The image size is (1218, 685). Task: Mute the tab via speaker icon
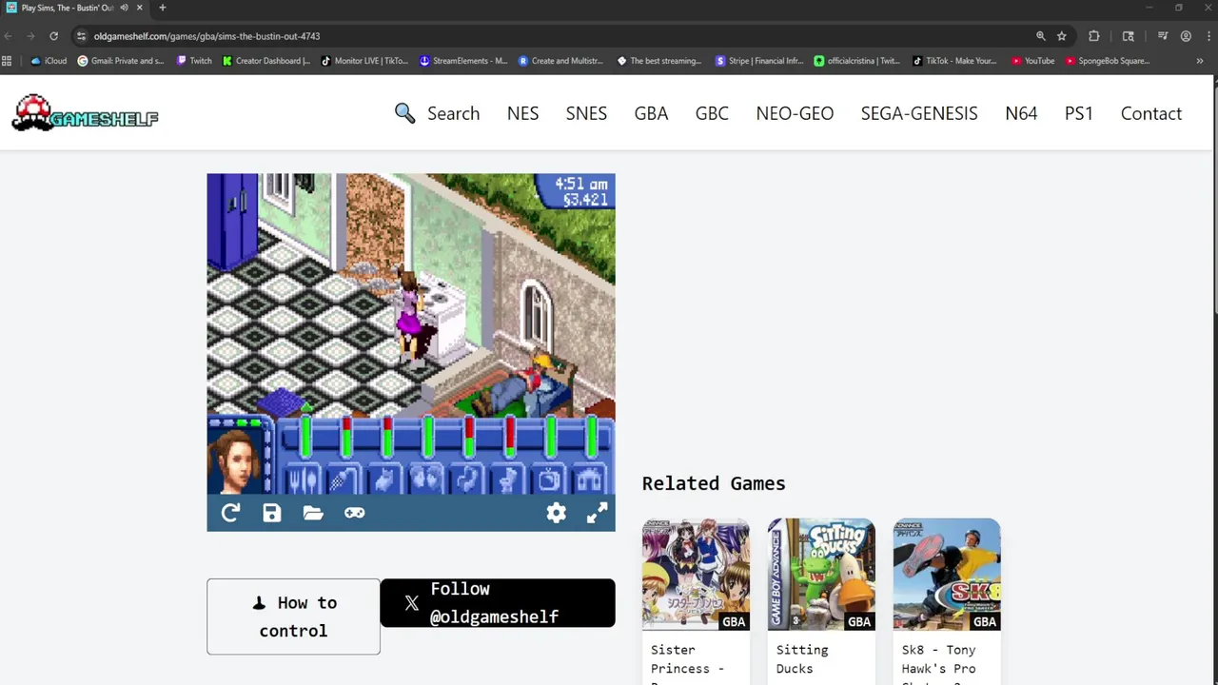124,8
